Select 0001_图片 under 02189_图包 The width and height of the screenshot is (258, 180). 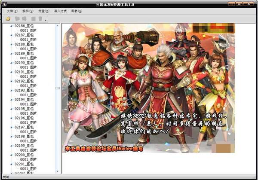28,58
